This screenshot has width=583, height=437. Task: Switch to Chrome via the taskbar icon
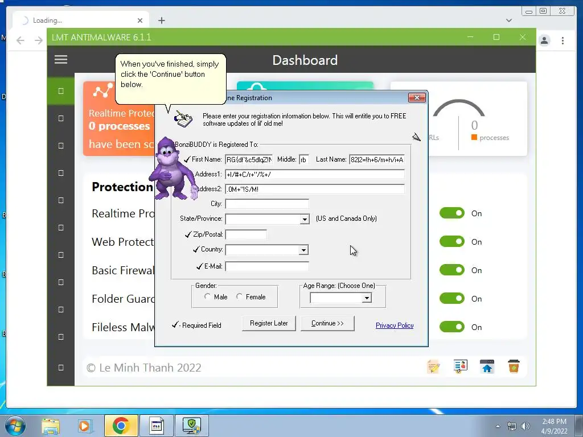tap(121, 426)
